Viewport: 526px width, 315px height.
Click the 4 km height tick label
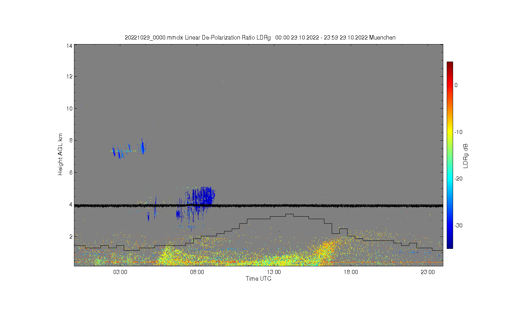pyautogui.click(x=71, y=204)
